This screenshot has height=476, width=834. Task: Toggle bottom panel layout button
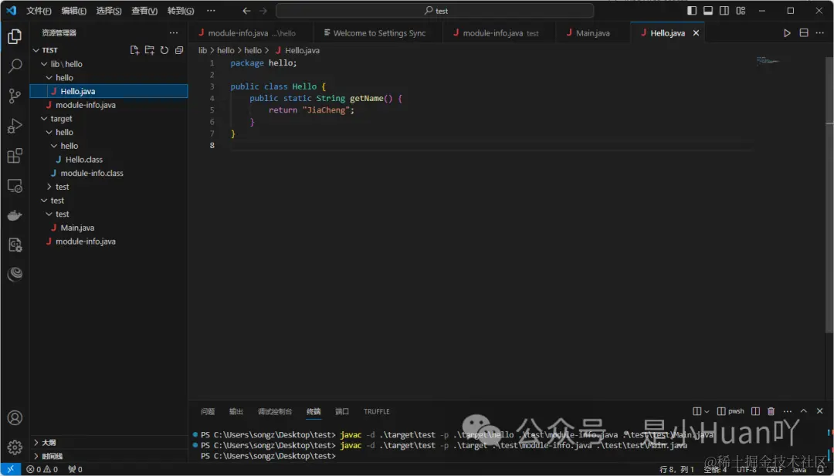pos(708,11)
